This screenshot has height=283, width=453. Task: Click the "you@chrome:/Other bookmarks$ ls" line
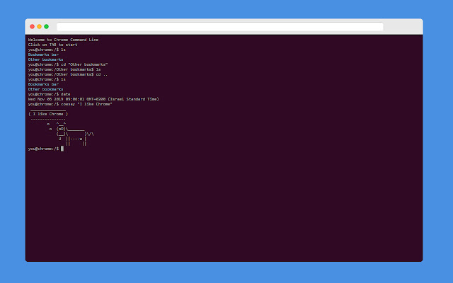pos(64,69)
